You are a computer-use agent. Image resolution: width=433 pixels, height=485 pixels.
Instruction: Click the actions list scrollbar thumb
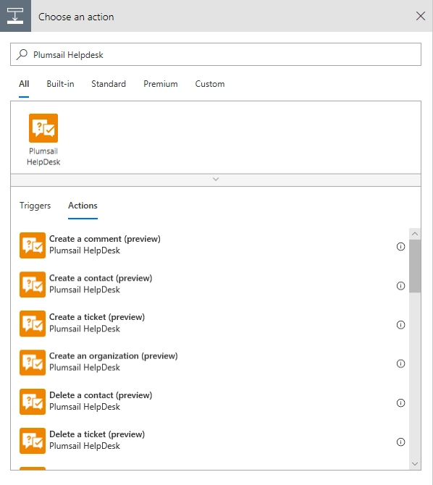coord(415,266)
